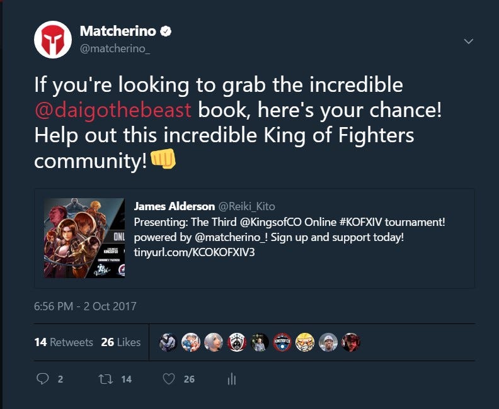Open the @daigothebeast mention link

(x=113, y=110)
